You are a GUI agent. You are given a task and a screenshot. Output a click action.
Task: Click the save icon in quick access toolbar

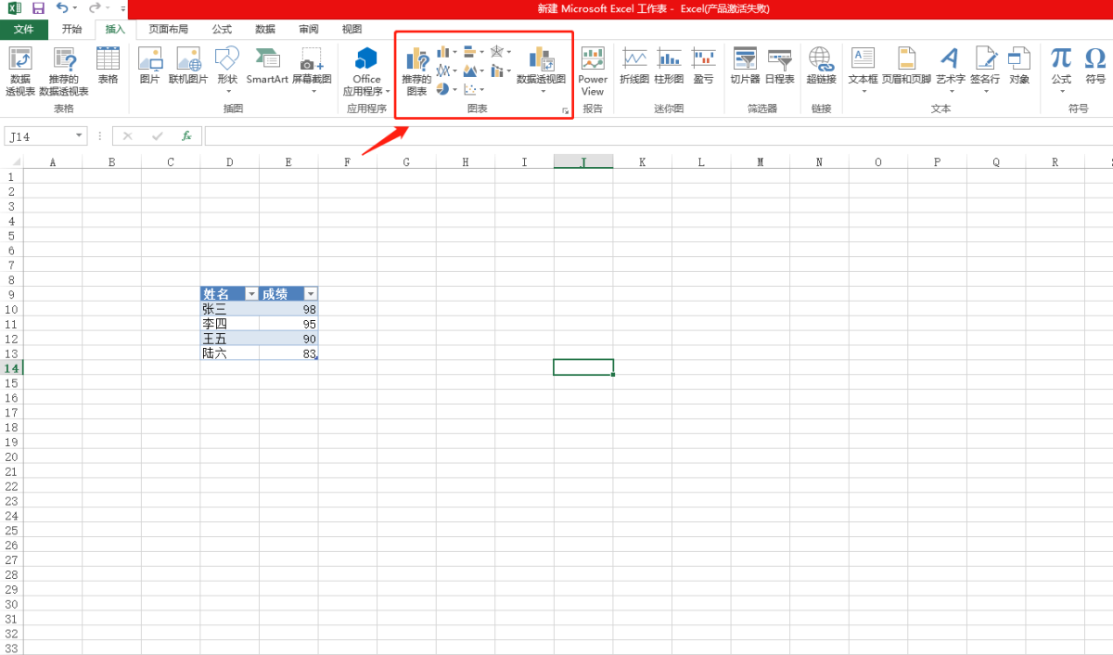[38, 8]
